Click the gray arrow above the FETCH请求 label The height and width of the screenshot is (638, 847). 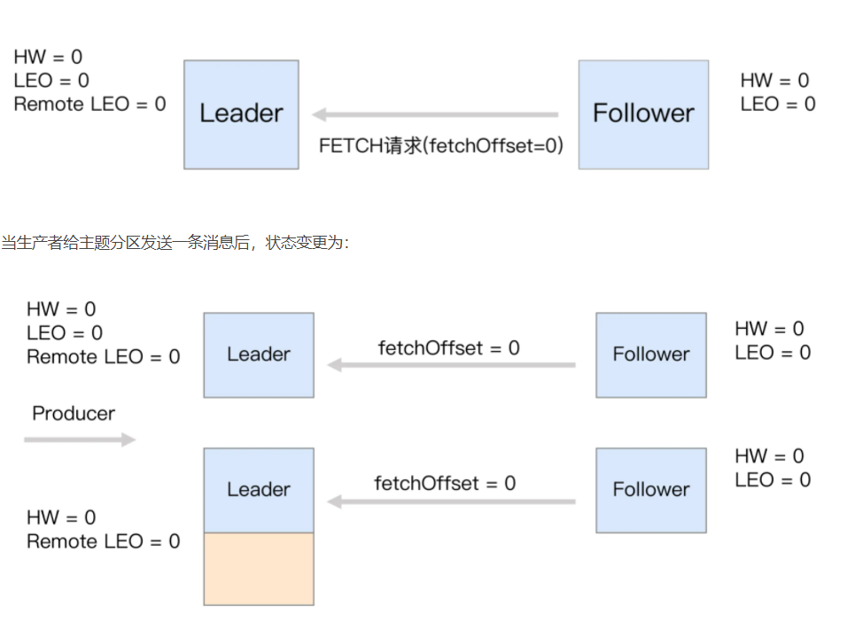click(436, 114)
